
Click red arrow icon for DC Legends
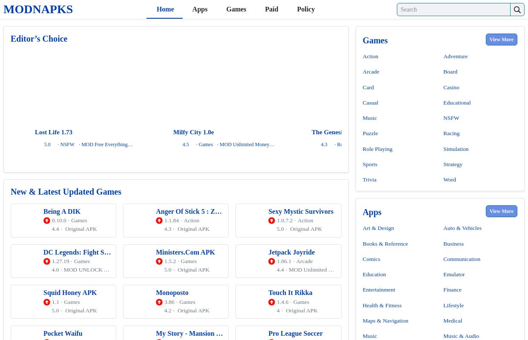coord(47,261)
